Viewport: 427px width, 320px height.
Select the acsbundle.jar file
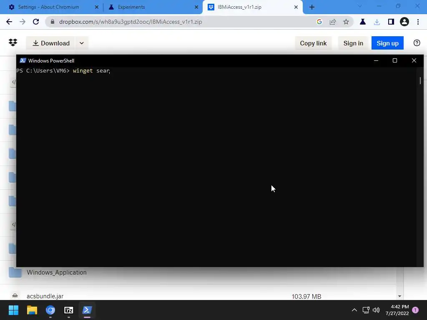pyautogui.click(x=45, y=296)
